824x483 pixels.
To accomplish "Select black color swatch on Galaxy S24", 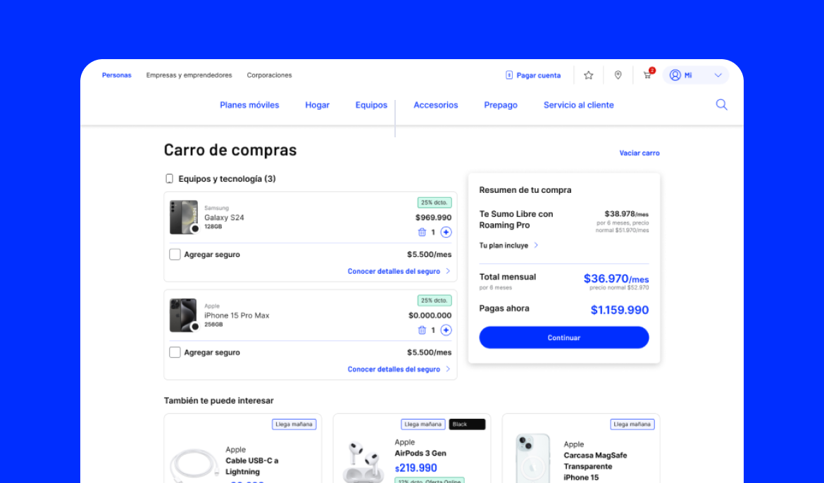I will coord(195,229).
